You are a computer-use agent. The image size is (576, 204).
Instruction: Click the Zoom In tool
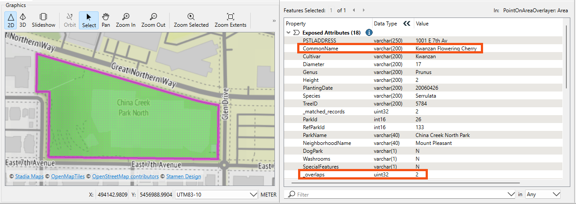[126, 20]
